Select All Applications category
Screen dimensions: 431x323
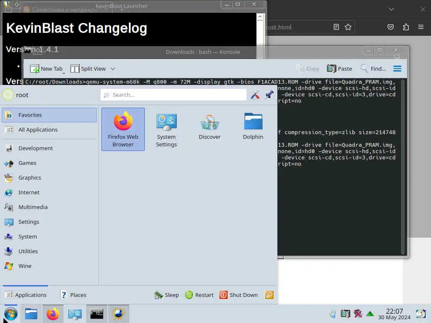(50, 130)
